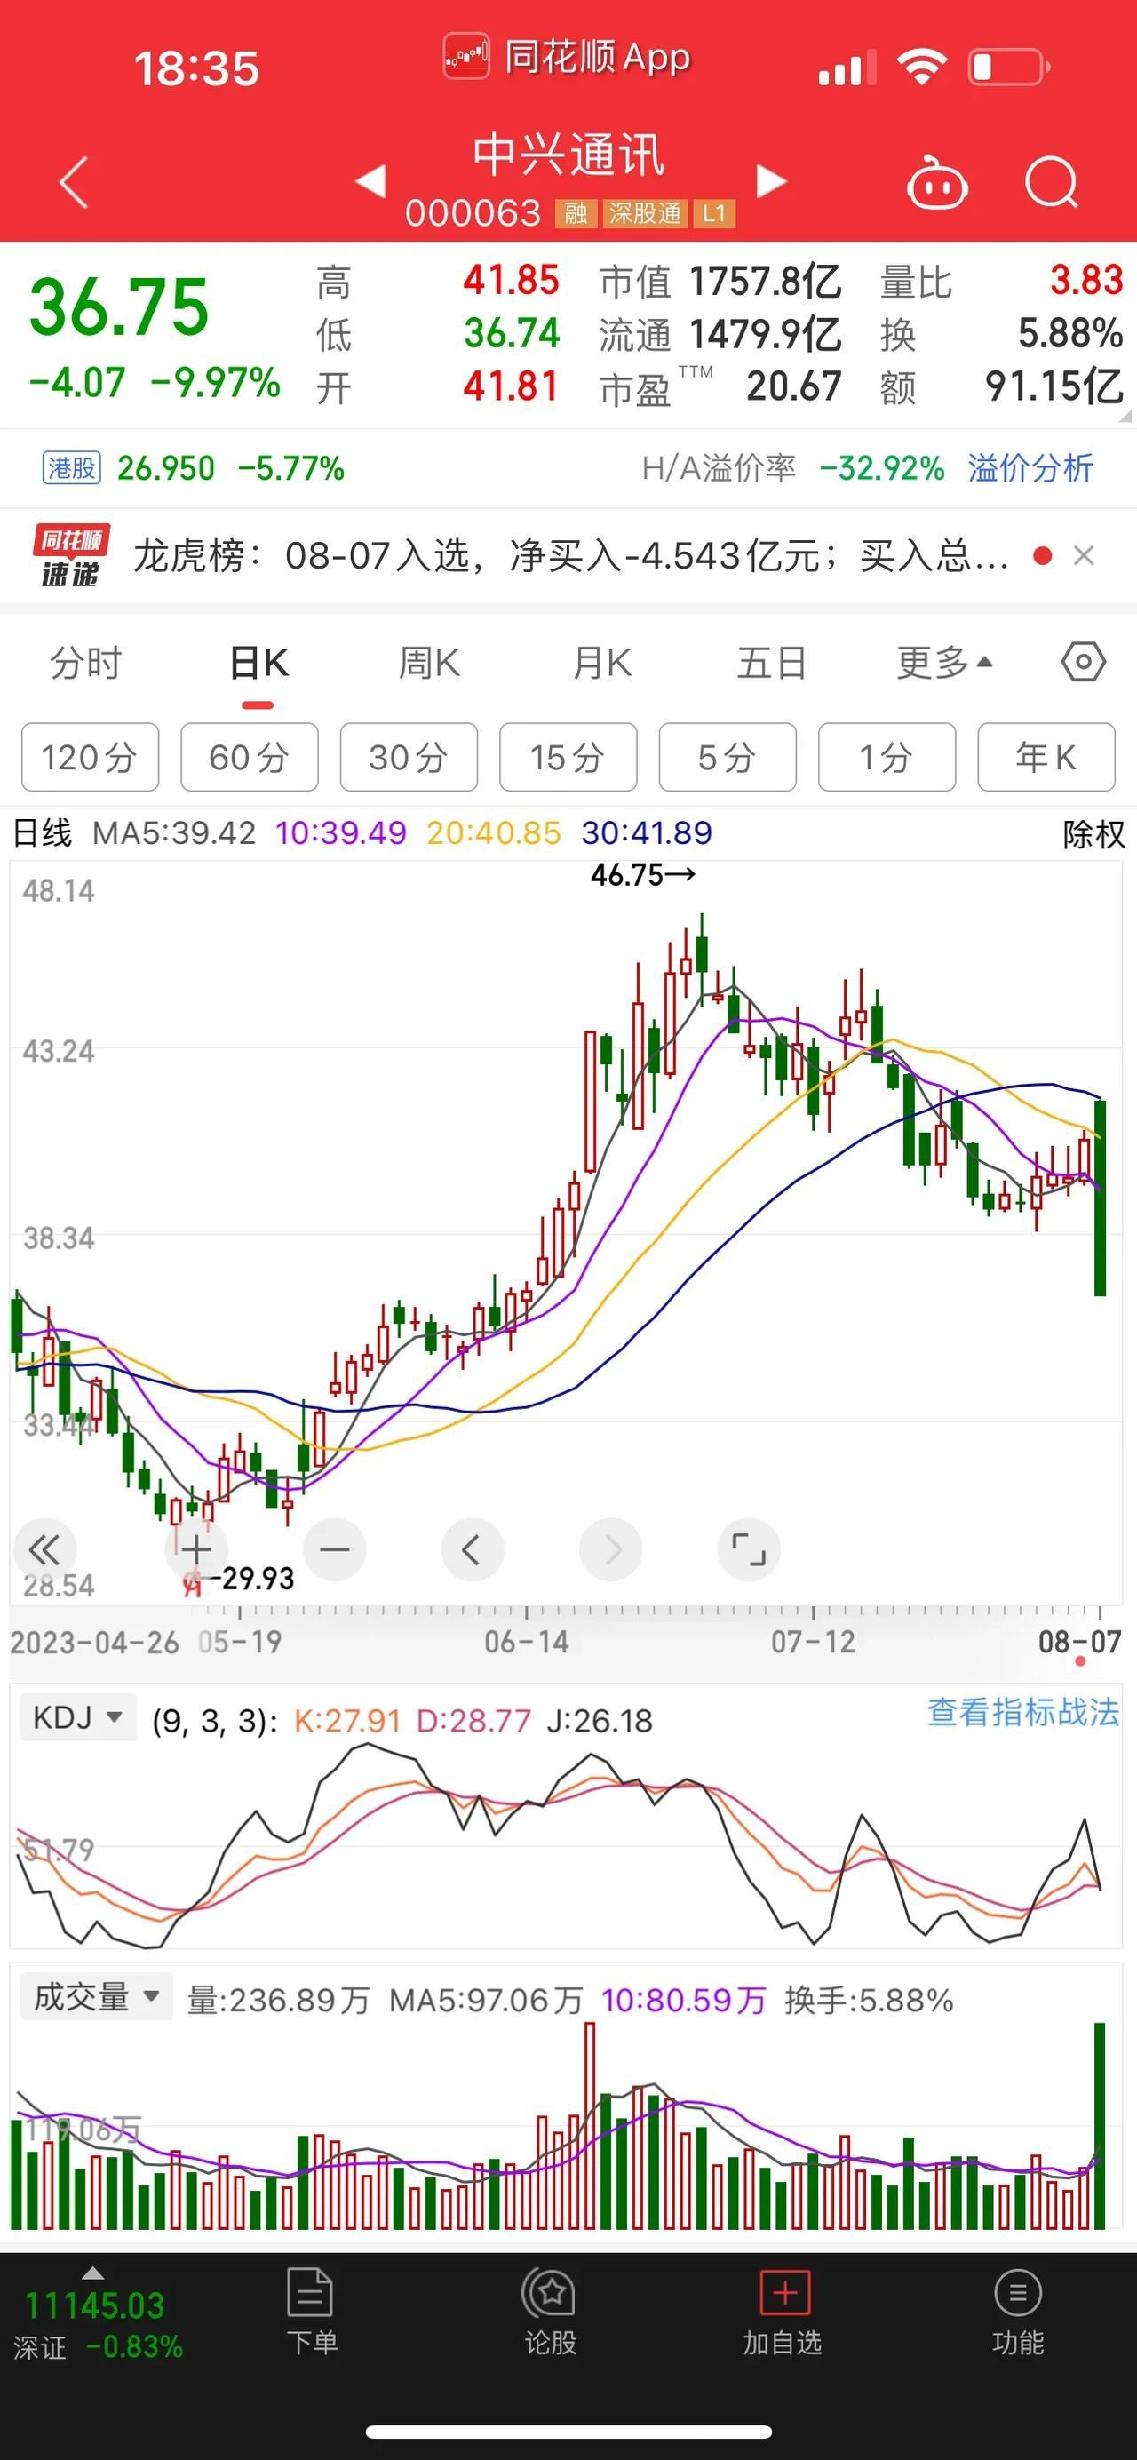The height and width of the screenshot is (2460, 1137).
Task: Choose the 120分 period button
Action: 90,757
